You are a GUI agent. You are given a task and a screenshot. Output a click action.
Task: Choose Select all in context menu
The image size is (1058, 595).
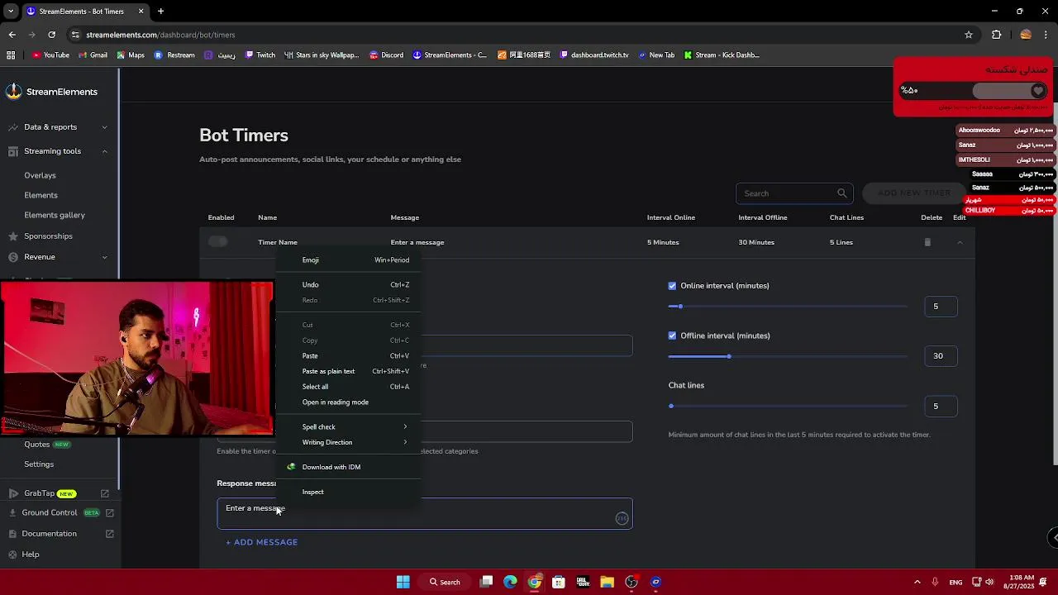point(348,387)
